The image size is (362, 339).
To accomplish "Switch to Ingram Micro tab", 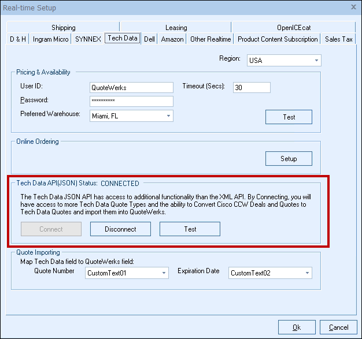I will click(x=50, y=39).
